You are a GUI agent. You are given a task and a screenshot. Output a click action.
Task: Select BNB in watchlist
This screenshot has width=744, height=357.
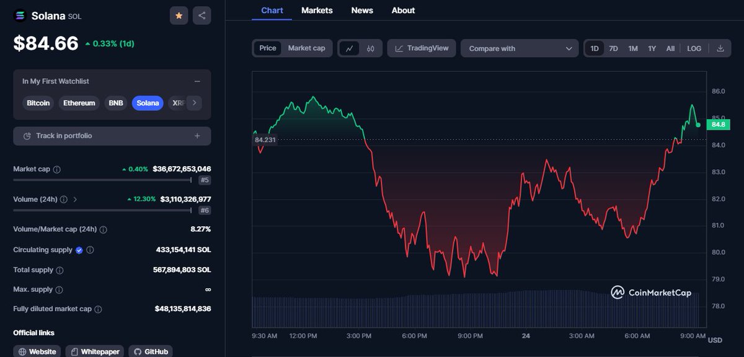(x=116, y=103)
